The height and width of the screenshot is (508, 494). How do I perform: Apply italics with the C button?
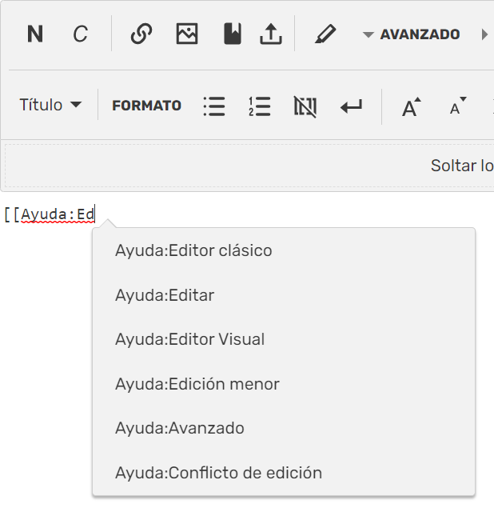[80, 34]
